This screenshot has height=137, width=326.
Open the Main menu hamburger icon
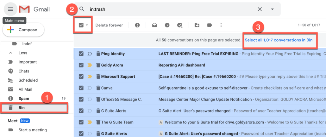11,9
